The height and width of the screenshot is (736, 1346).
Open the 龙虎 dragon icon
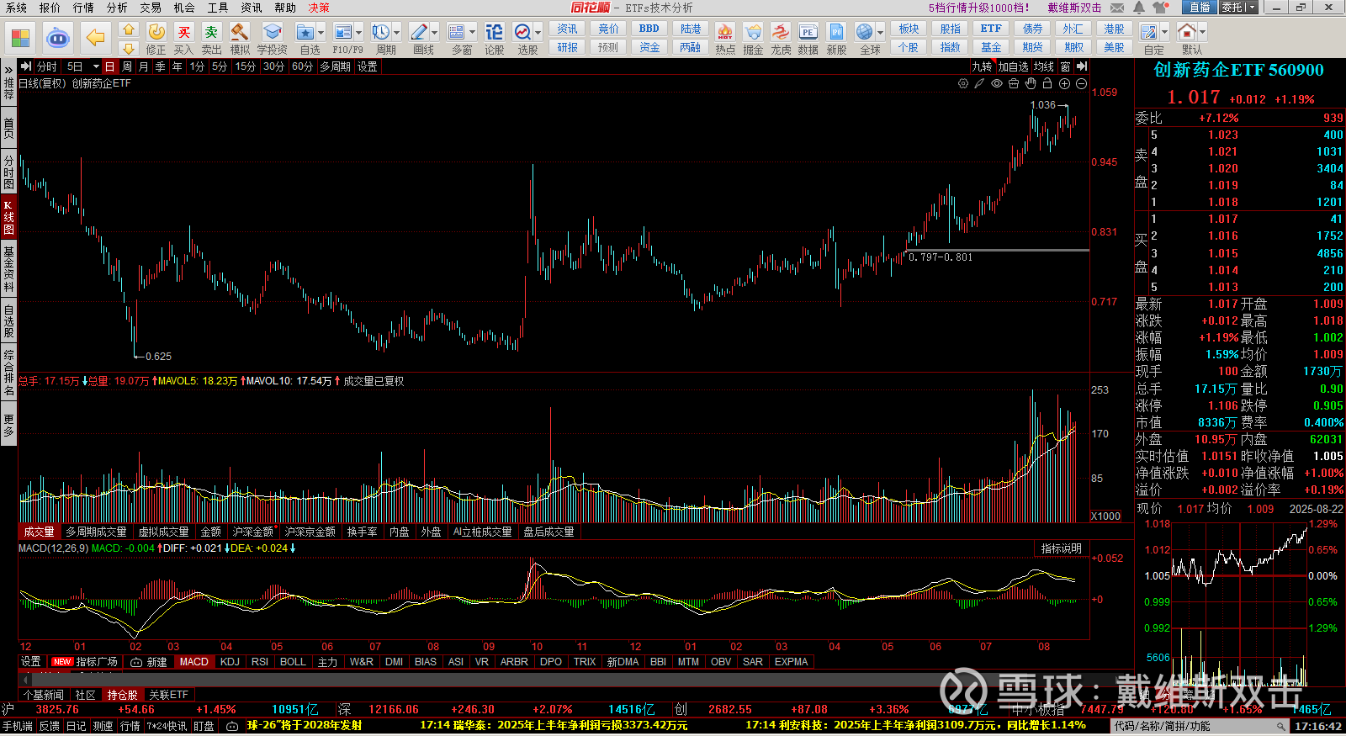[781, 32]
